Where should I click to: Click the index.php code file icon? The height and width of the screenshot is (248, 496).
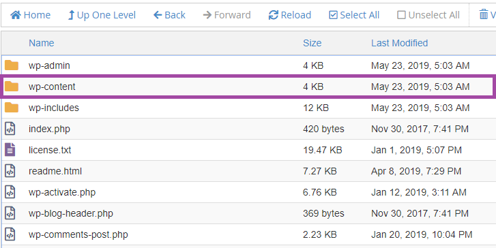point(10,129)
